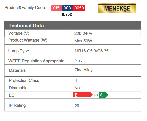Screen dimensions: 147x121
Task: Select the IP Rating value 20
Action: click(x=77, y=106)
